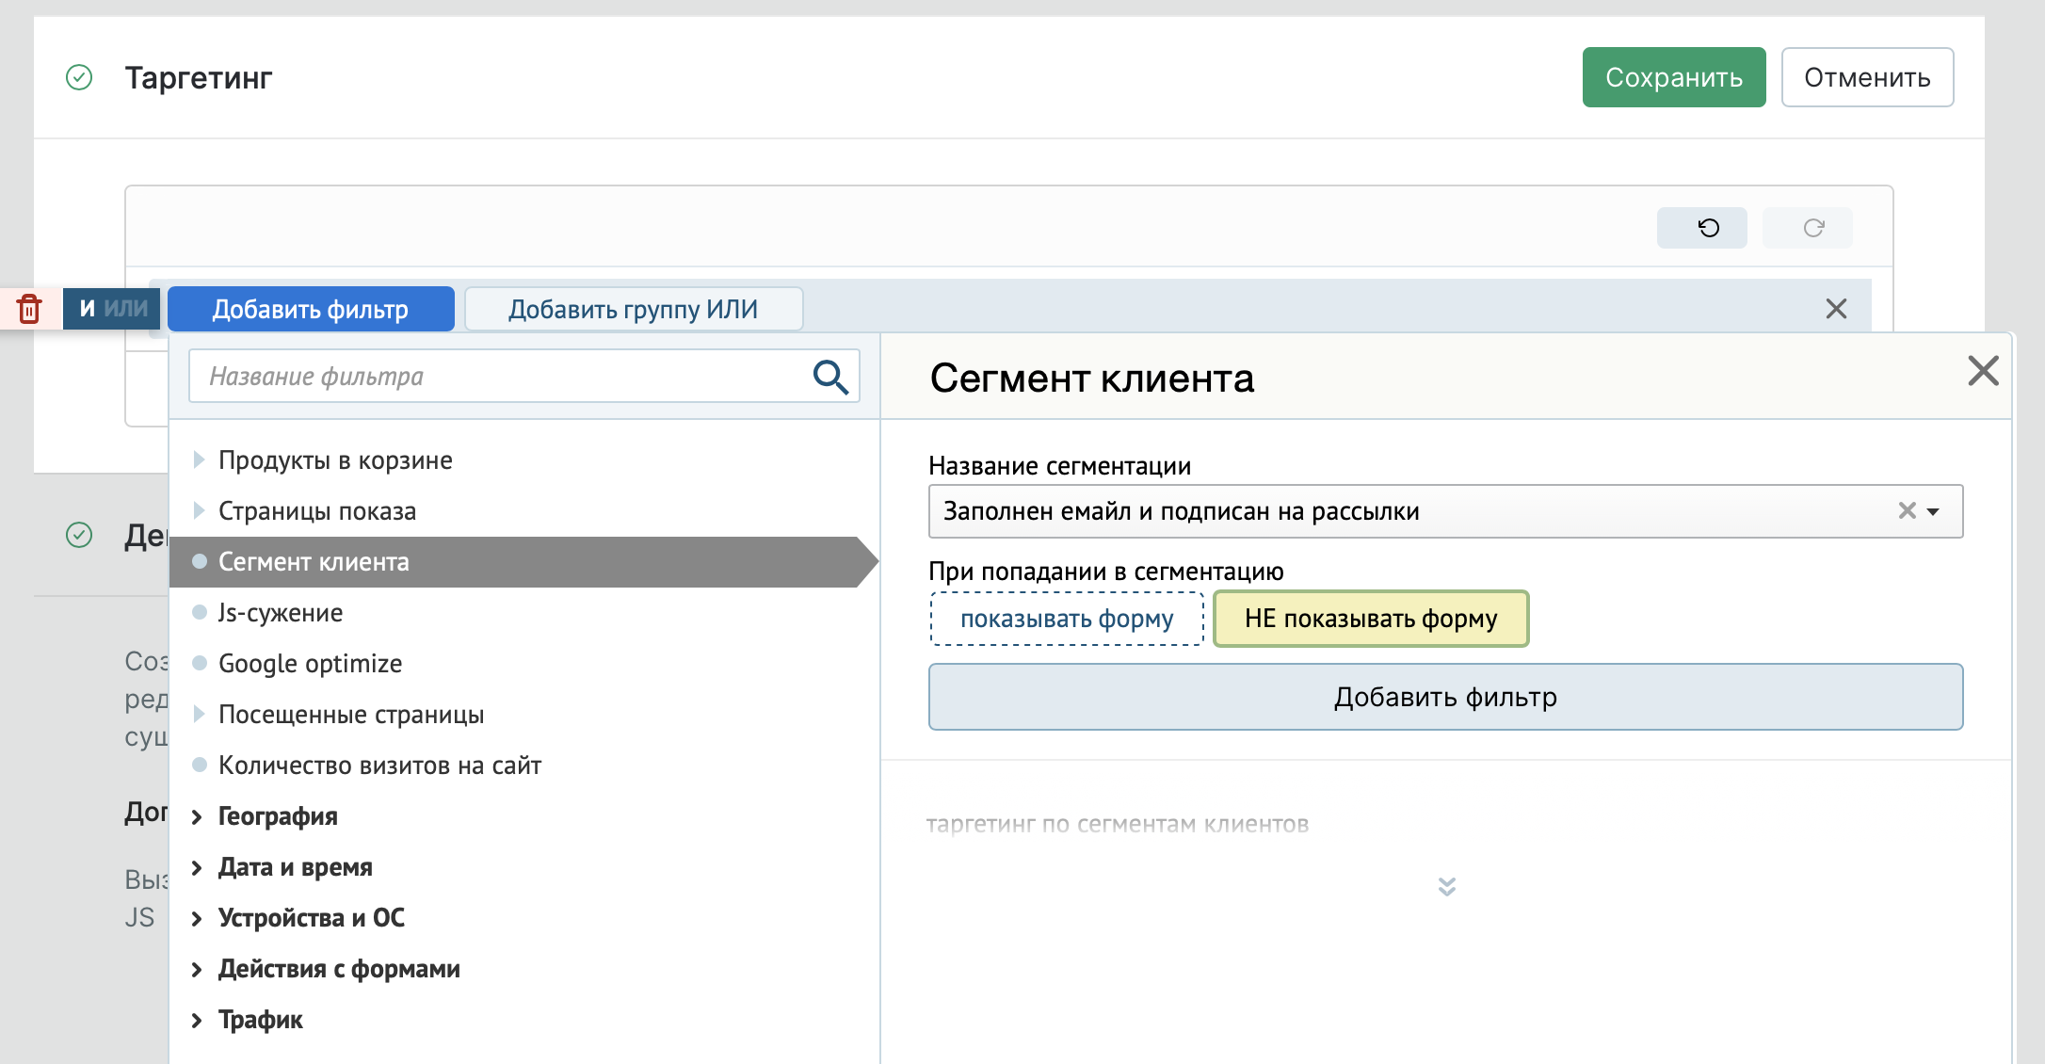Image resolution: width=2045 pixels, height=1064 pixels.
Task: Click the green checkmark next to Таргетинг
Action: click(79, 77)
